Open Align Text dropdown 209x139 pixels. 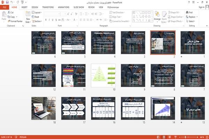click(x=115, y=17)
